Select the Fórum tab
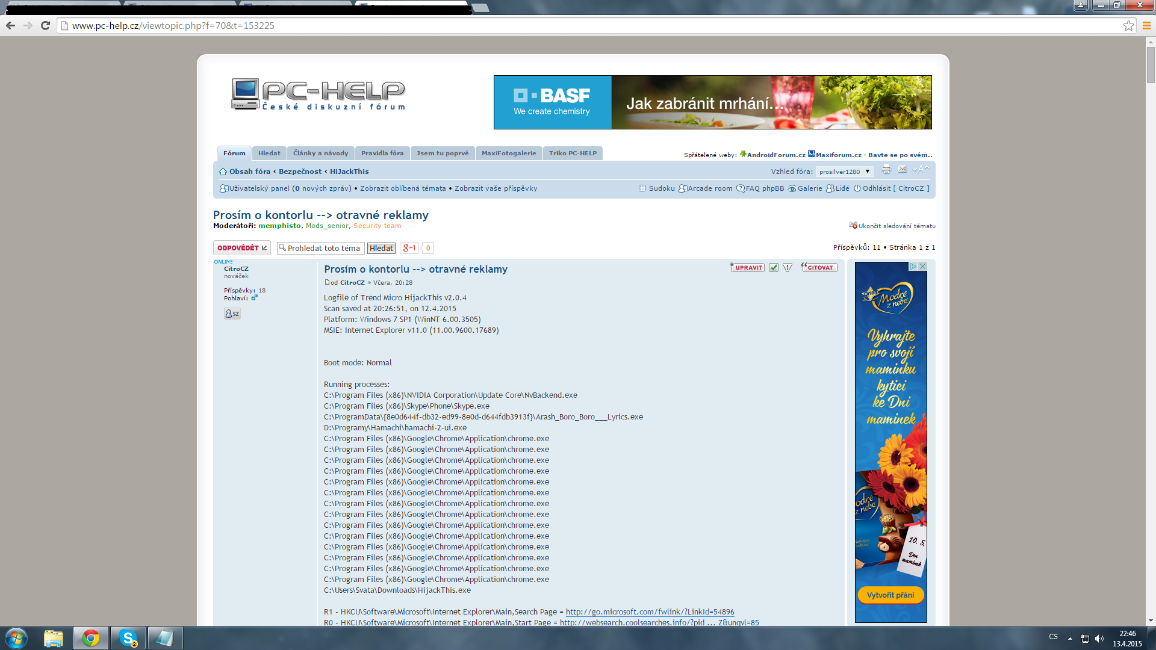The width and height of the screenshot is (1156, 650). (234, 153)
